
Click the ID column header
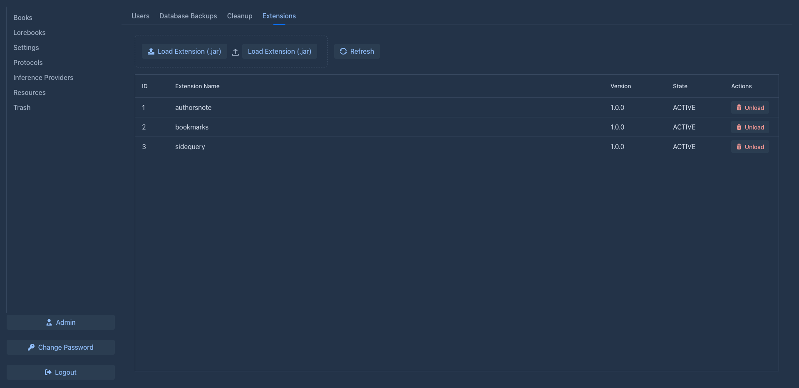click(x=145, y=86)
